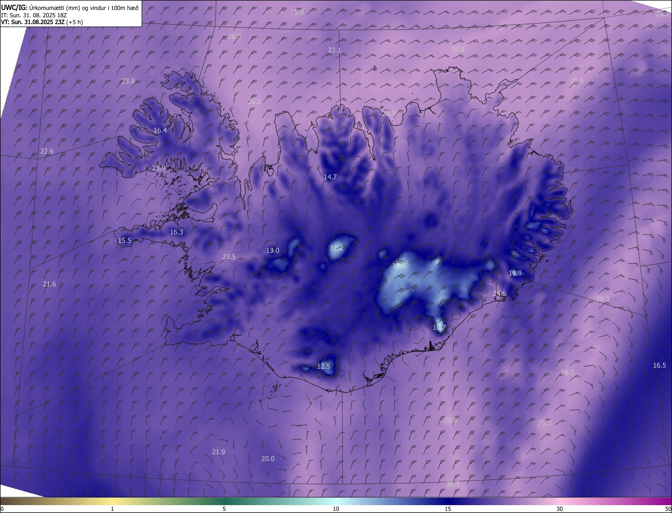
Task: Click the map value 16.3
Action: [x=176, y=232]
